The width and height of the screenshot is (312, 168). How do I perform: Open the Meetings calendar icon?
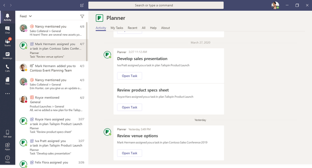tap(7, 55)
